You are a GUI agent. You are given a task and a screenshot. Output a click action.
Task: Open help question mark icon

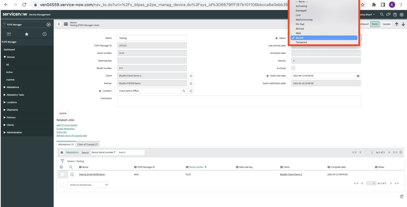pyautogui.click(x=395, y=15)
